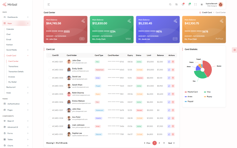Open Invoices in the sidebar
This screenshot has height=148, width=237.
coord(12,77)
